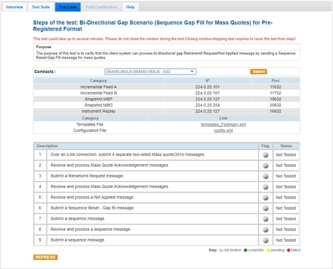Go to the Help tab

pyautogui.click(x=130, y=7)
